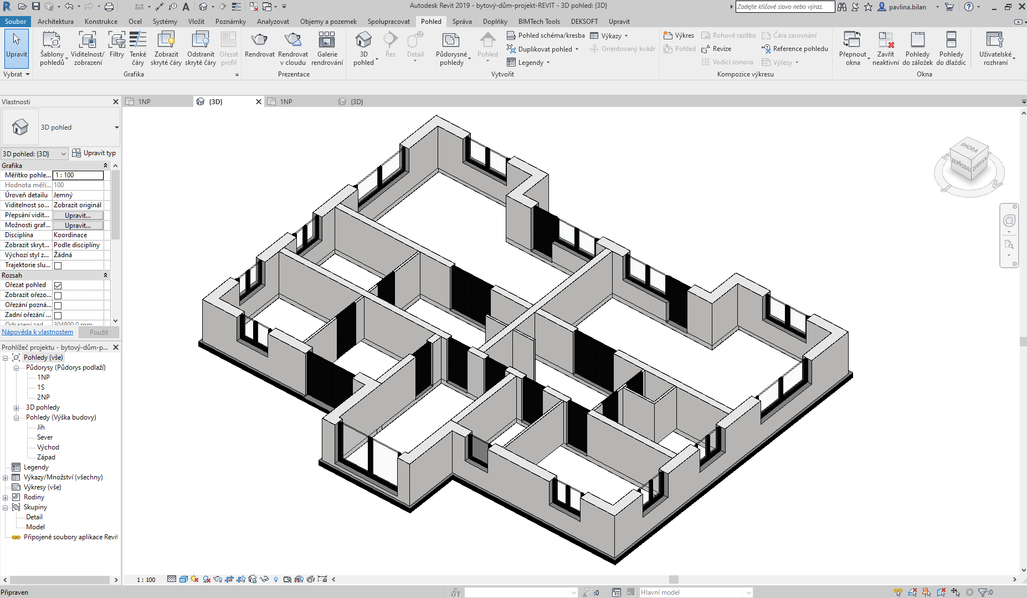Open the Soubor menu
The image size is (1027, 598).
(x=16, y=22)
